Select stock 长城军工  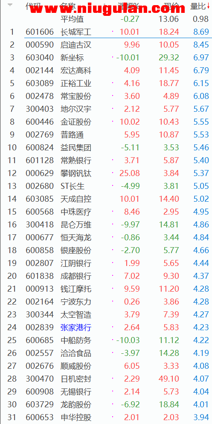pos(76,32)
